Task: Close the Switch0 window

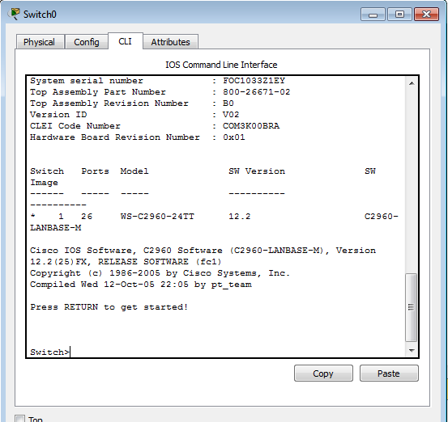Action: click(426, 15)
